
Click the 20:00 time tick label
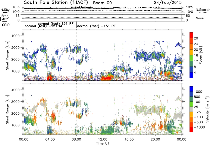tap(155, 140)
